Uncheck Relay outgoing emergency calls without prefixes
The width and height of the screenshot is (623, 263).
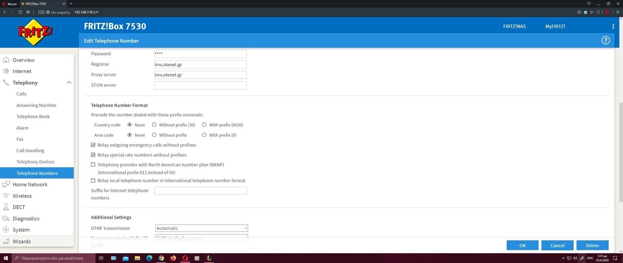click(93, 145)
